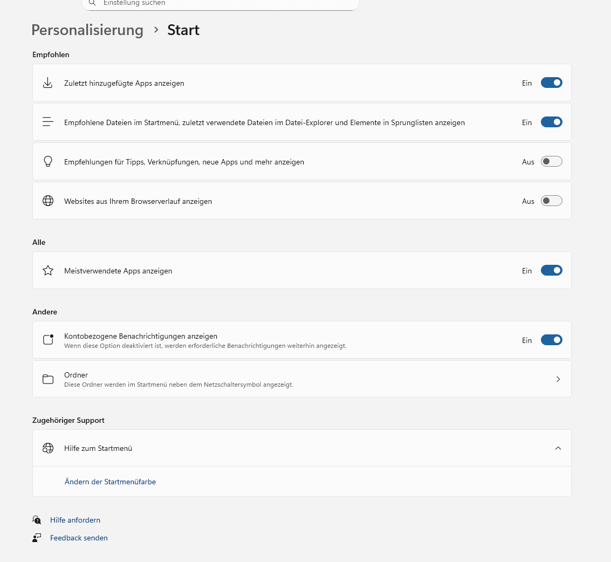
Task: Click the globe icon beside browser history websites
Action: [x=48, y=201]
